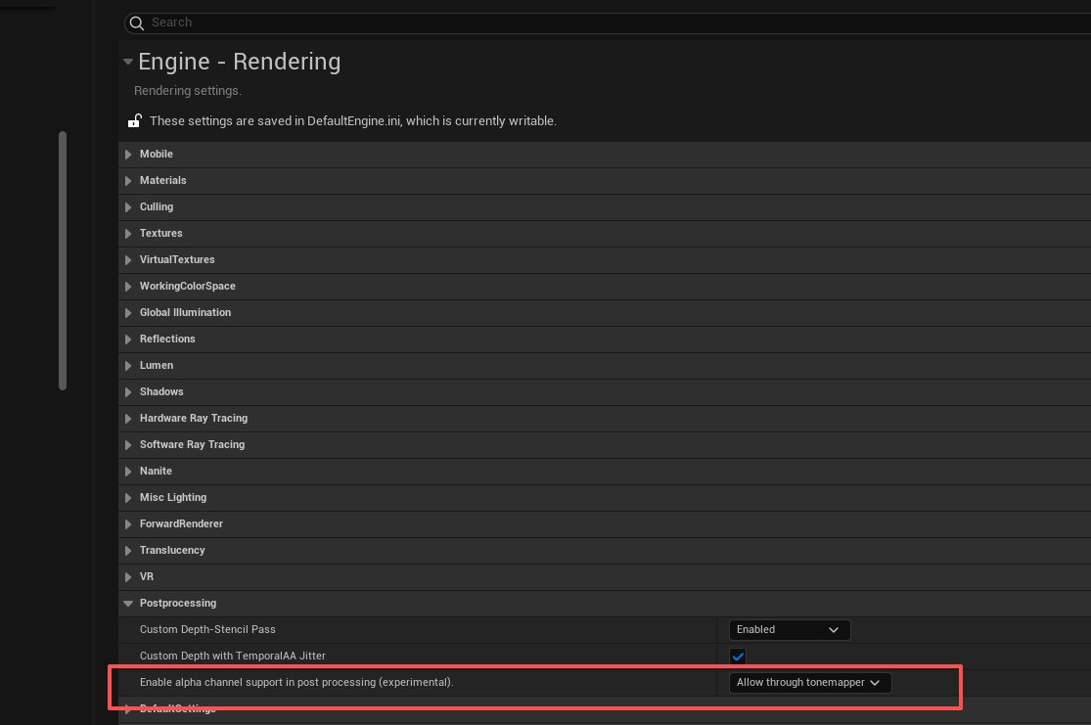The width and height of the screenshot is (1091, 725).
Task: Expand the Materials category
Action: [128, 181]
